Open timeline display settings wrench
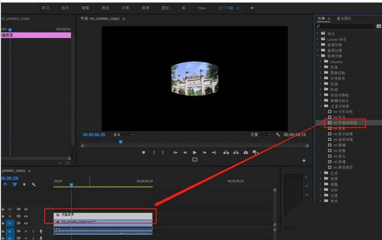382x240 pixels. [34, 184]
